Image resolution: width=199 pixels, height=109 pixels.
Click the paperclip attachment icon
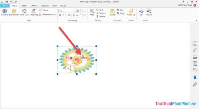tap(195, 50)
